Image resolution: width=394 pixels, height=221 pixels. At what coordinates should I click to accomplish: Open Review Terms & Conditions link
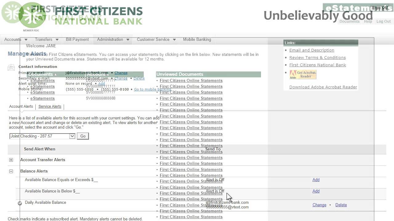pyautogui.click(x=317, y=58)
